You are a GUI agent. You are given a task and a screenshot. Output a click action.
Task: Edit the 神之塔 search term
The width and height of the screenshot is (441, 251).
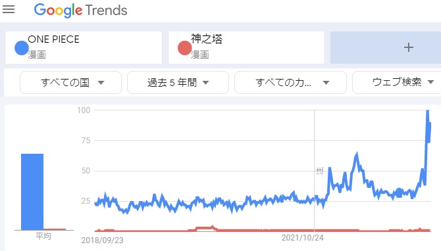[246, 47]
